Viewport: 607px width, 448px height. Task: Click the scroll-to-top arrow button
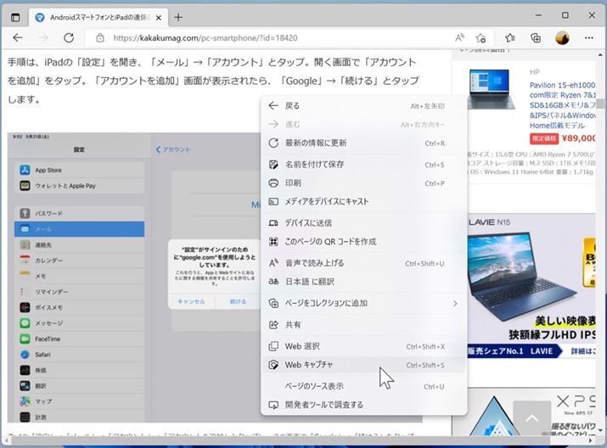pos(531,417)
